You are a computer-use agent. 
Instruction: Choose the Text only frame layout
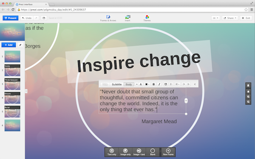112,152
